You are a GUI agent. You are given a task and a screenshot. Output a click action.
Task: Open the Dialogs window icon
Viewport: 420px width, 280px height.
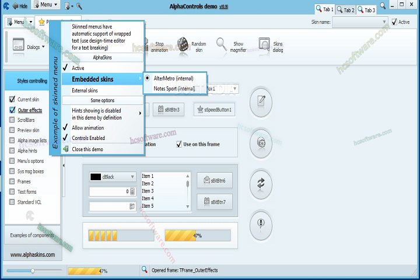click(x=18, y=44)
